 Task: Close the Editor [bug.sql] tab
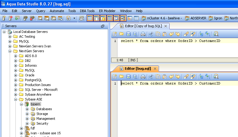coord(155,69)
